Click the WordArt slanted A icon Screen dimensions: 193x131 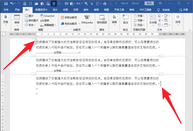click(159, 20)
